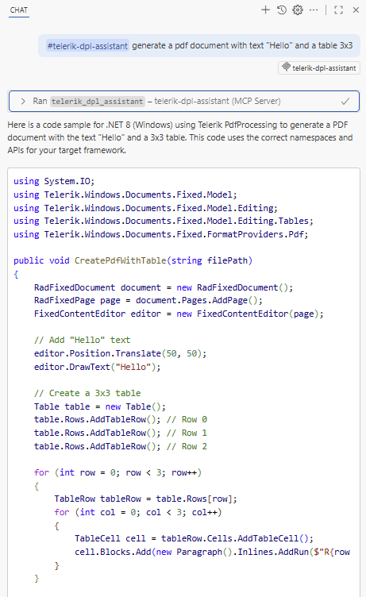Click the AddTableRow line commented Row 1
The width and height of the screenshot is (366, 597).
click(121, 433)
